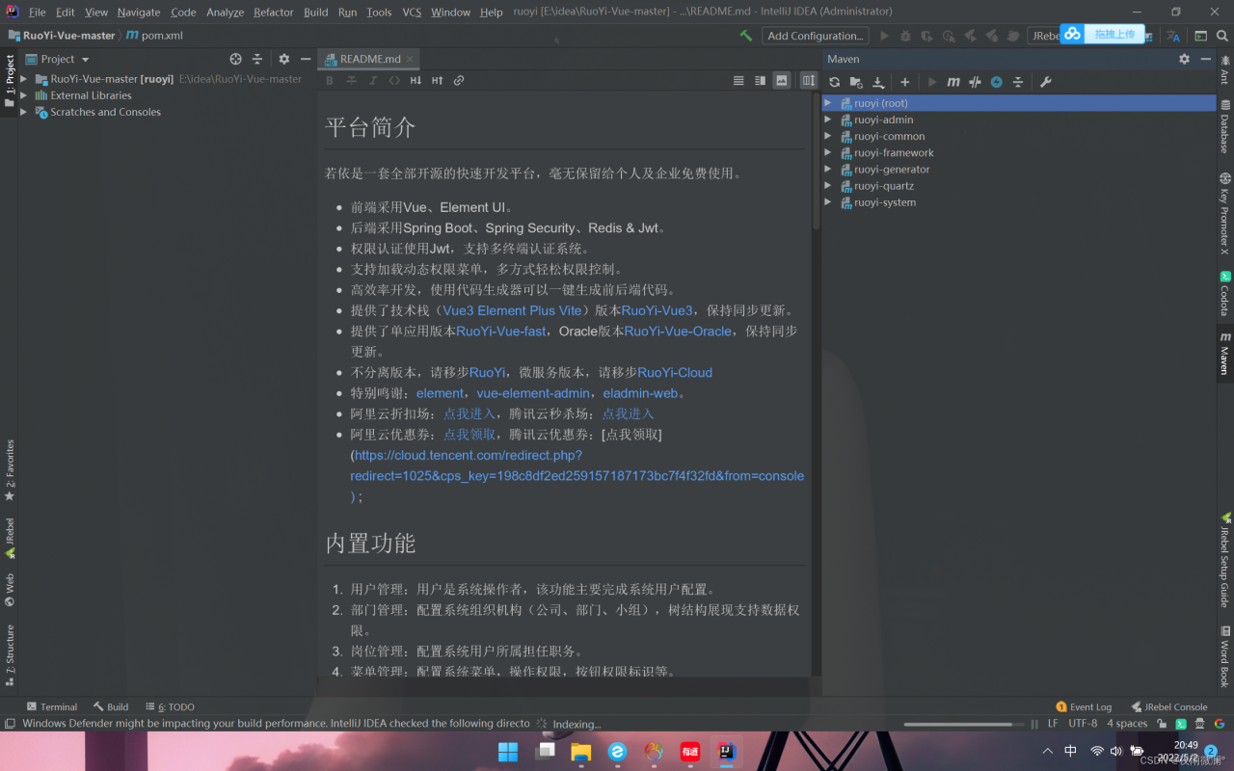This screenshot has width=1234, height=771.
Task: Click the Google icon in status bar
Action: 1219,724
